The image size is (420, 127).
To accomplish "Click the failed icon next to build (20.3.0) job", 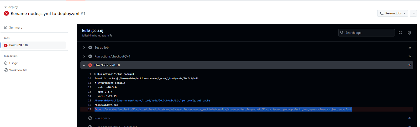I will [x=6, y=45].
